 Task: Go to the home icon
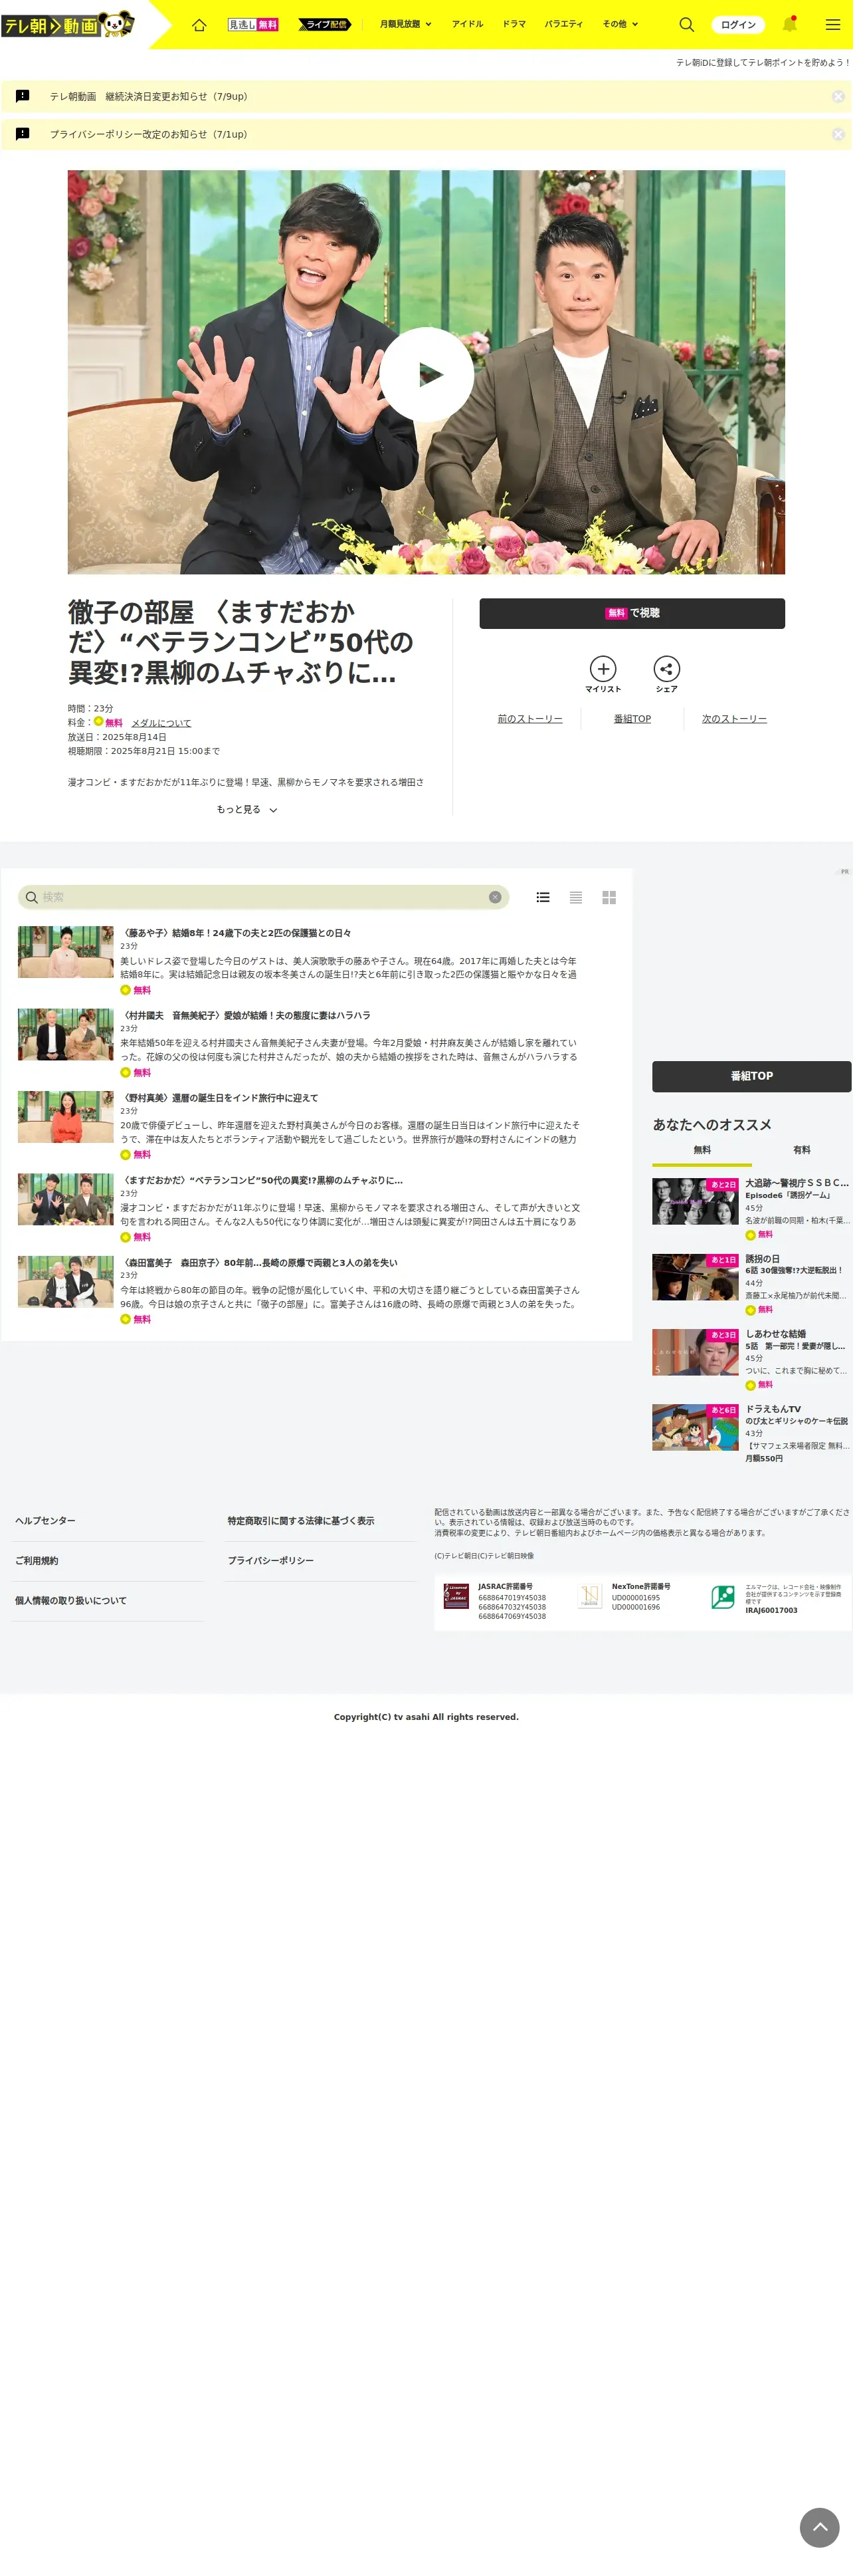[199, 24]
